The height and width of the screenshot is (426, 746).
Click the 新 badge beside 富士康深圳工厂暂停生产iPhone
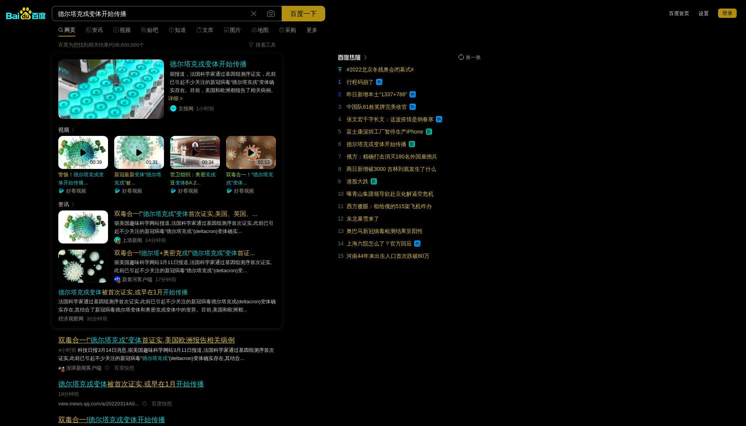429,132
